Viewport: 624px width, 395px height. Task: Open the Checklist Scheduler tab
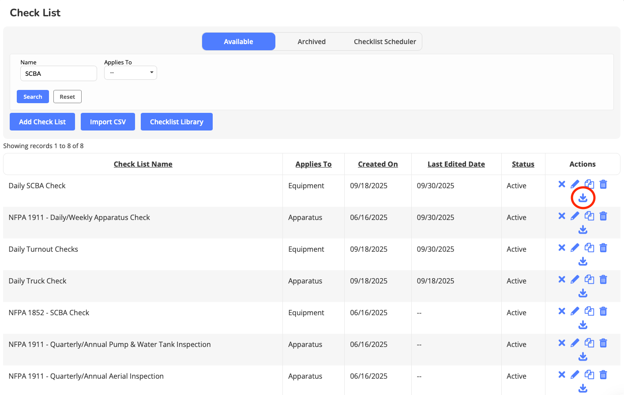[384, 41]
